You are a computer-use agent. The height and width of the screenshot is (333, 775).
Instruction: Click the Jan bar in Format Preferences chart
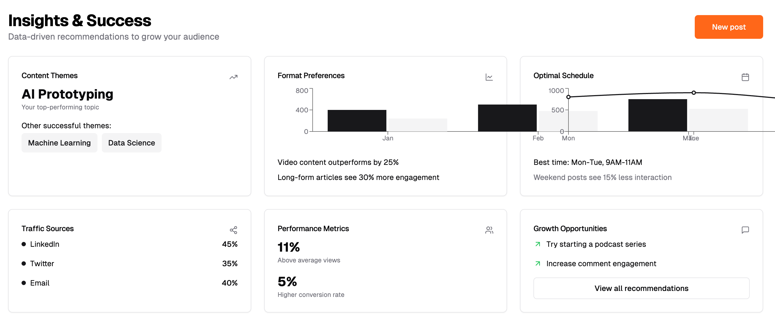coord(357,121)
